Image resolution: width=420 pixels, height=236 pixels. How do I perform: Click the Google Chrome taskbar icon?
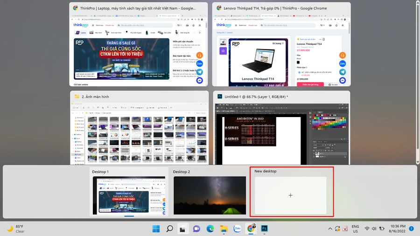[x=251, y=229]
